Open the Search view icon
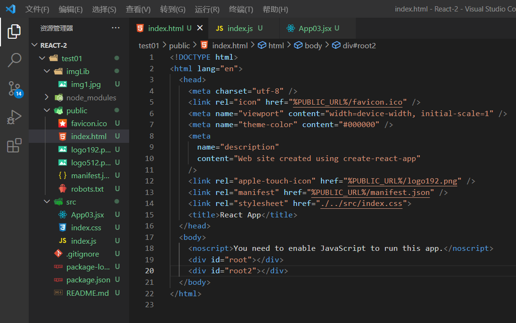This screenshot has height=323, width=516. [x=14, y=60]
